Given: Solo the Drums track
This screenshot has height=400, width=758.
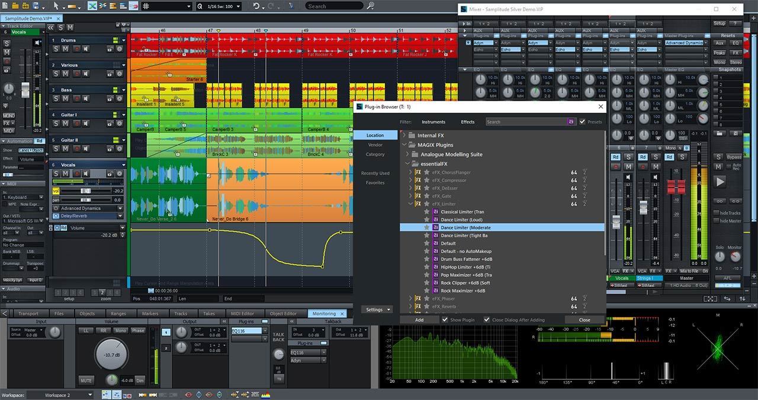Looking at the screenshot, I should 56,49.
